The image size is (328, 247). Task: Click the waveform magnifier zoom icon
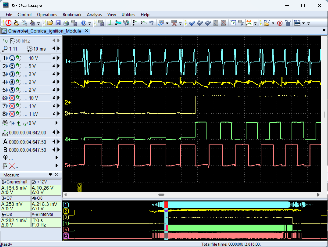pyautogui.click(x=241, y=23)
